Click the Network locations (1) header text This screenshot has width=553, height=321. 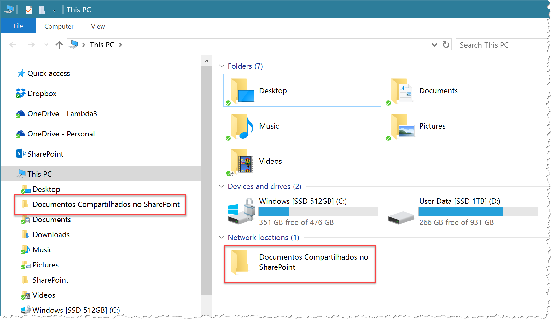click(263, 238)
